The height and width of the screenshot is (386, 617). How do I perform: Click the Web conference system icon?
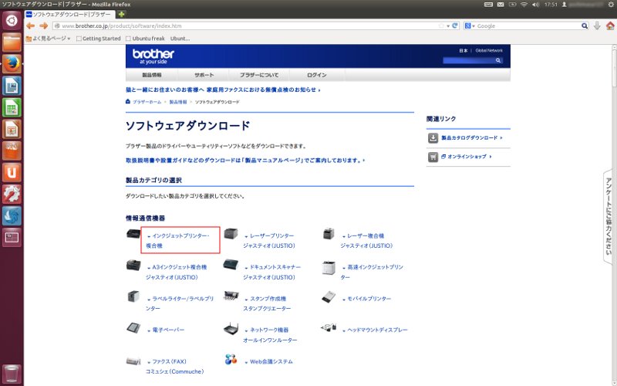point(231,359)
